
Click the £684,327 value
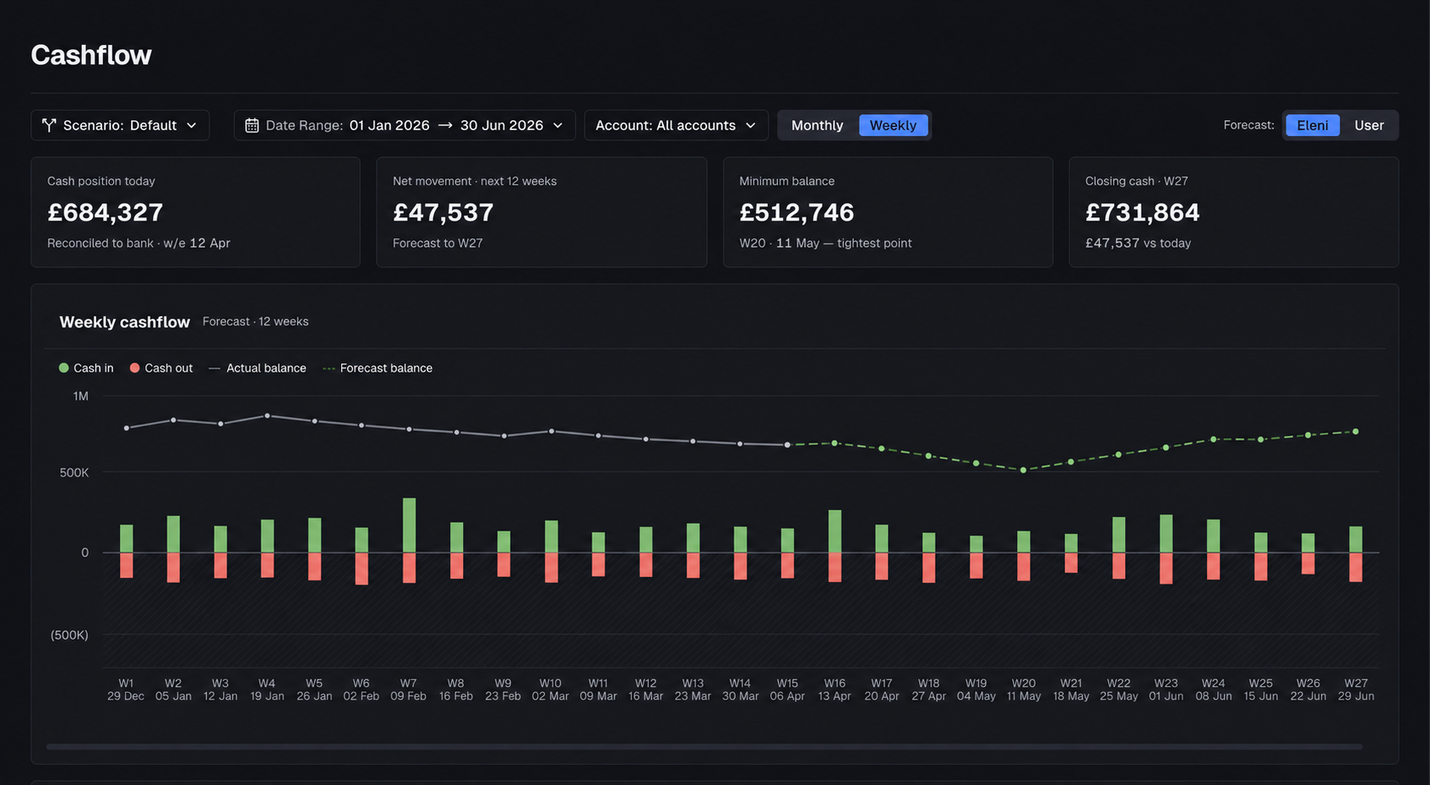(x=106, y=212)
